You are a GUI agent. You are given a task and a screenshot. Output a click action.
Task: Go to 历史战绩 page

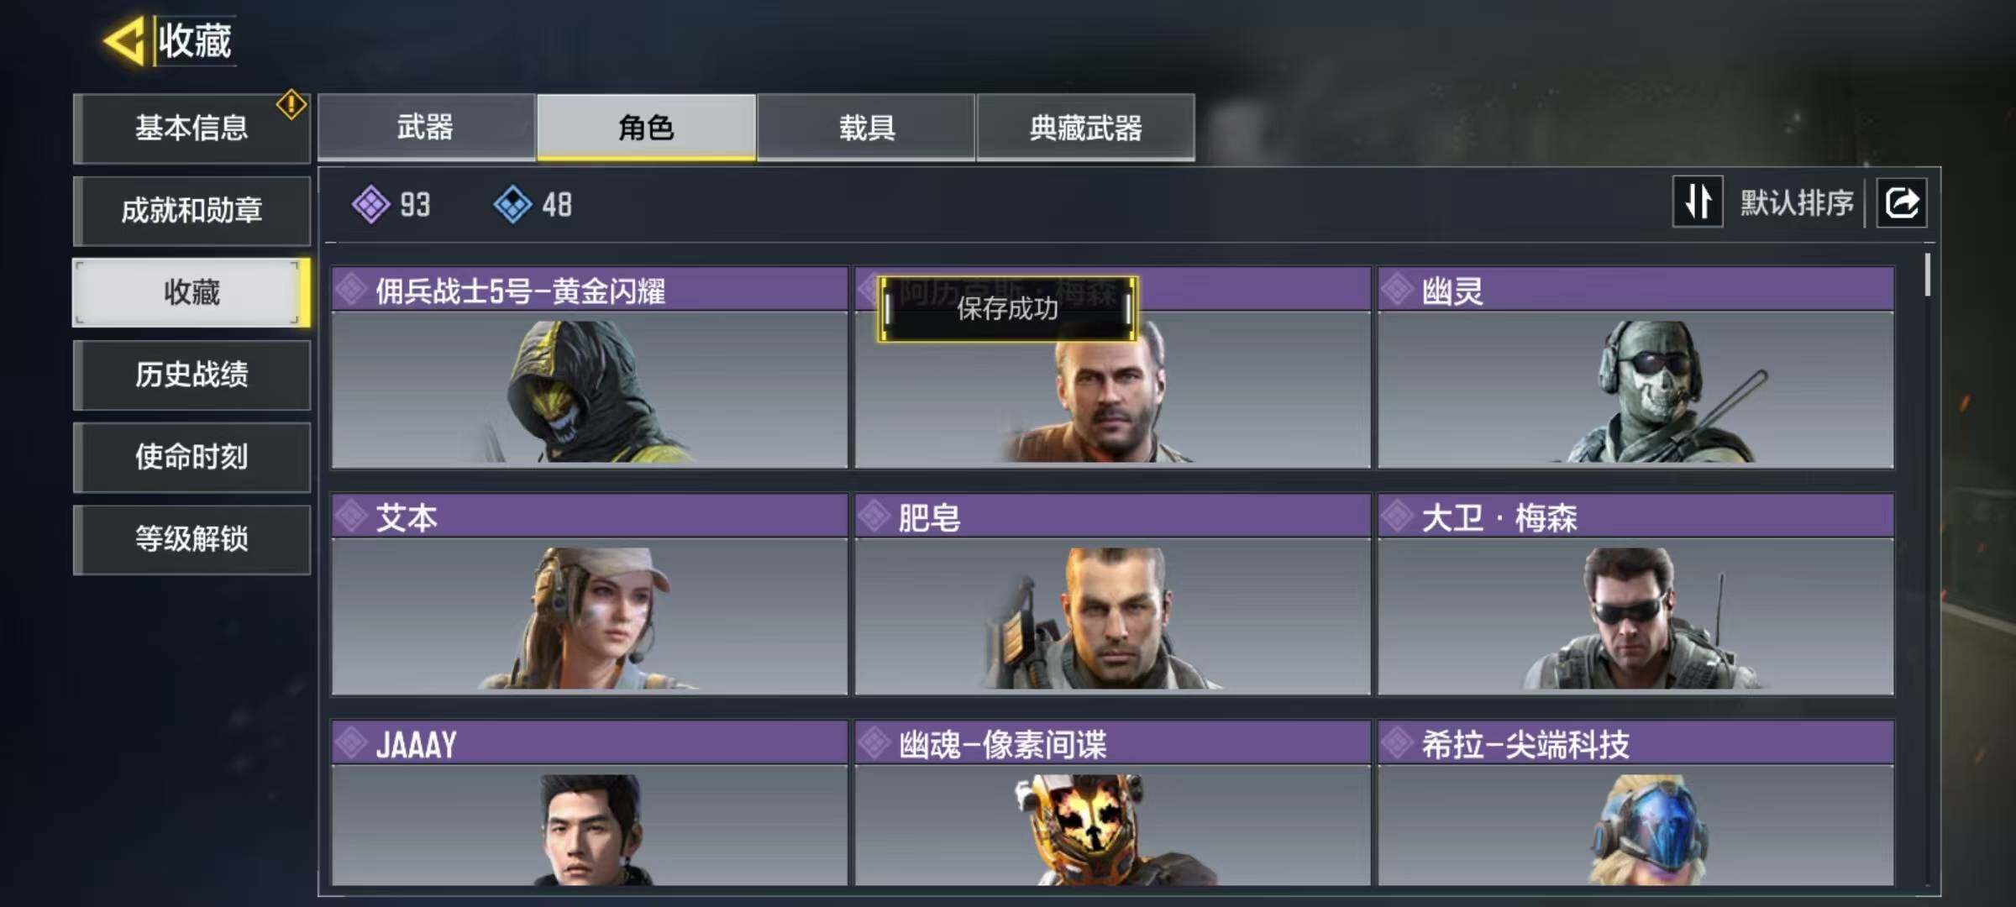(x=192, y=375)
